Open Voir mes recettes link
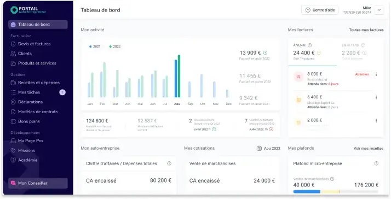The image size is (391, 199). [x=369, y=149]
